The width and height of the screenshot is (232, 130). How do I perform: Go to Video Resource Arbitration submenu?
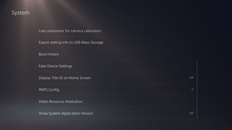click(x=116, y=101)
